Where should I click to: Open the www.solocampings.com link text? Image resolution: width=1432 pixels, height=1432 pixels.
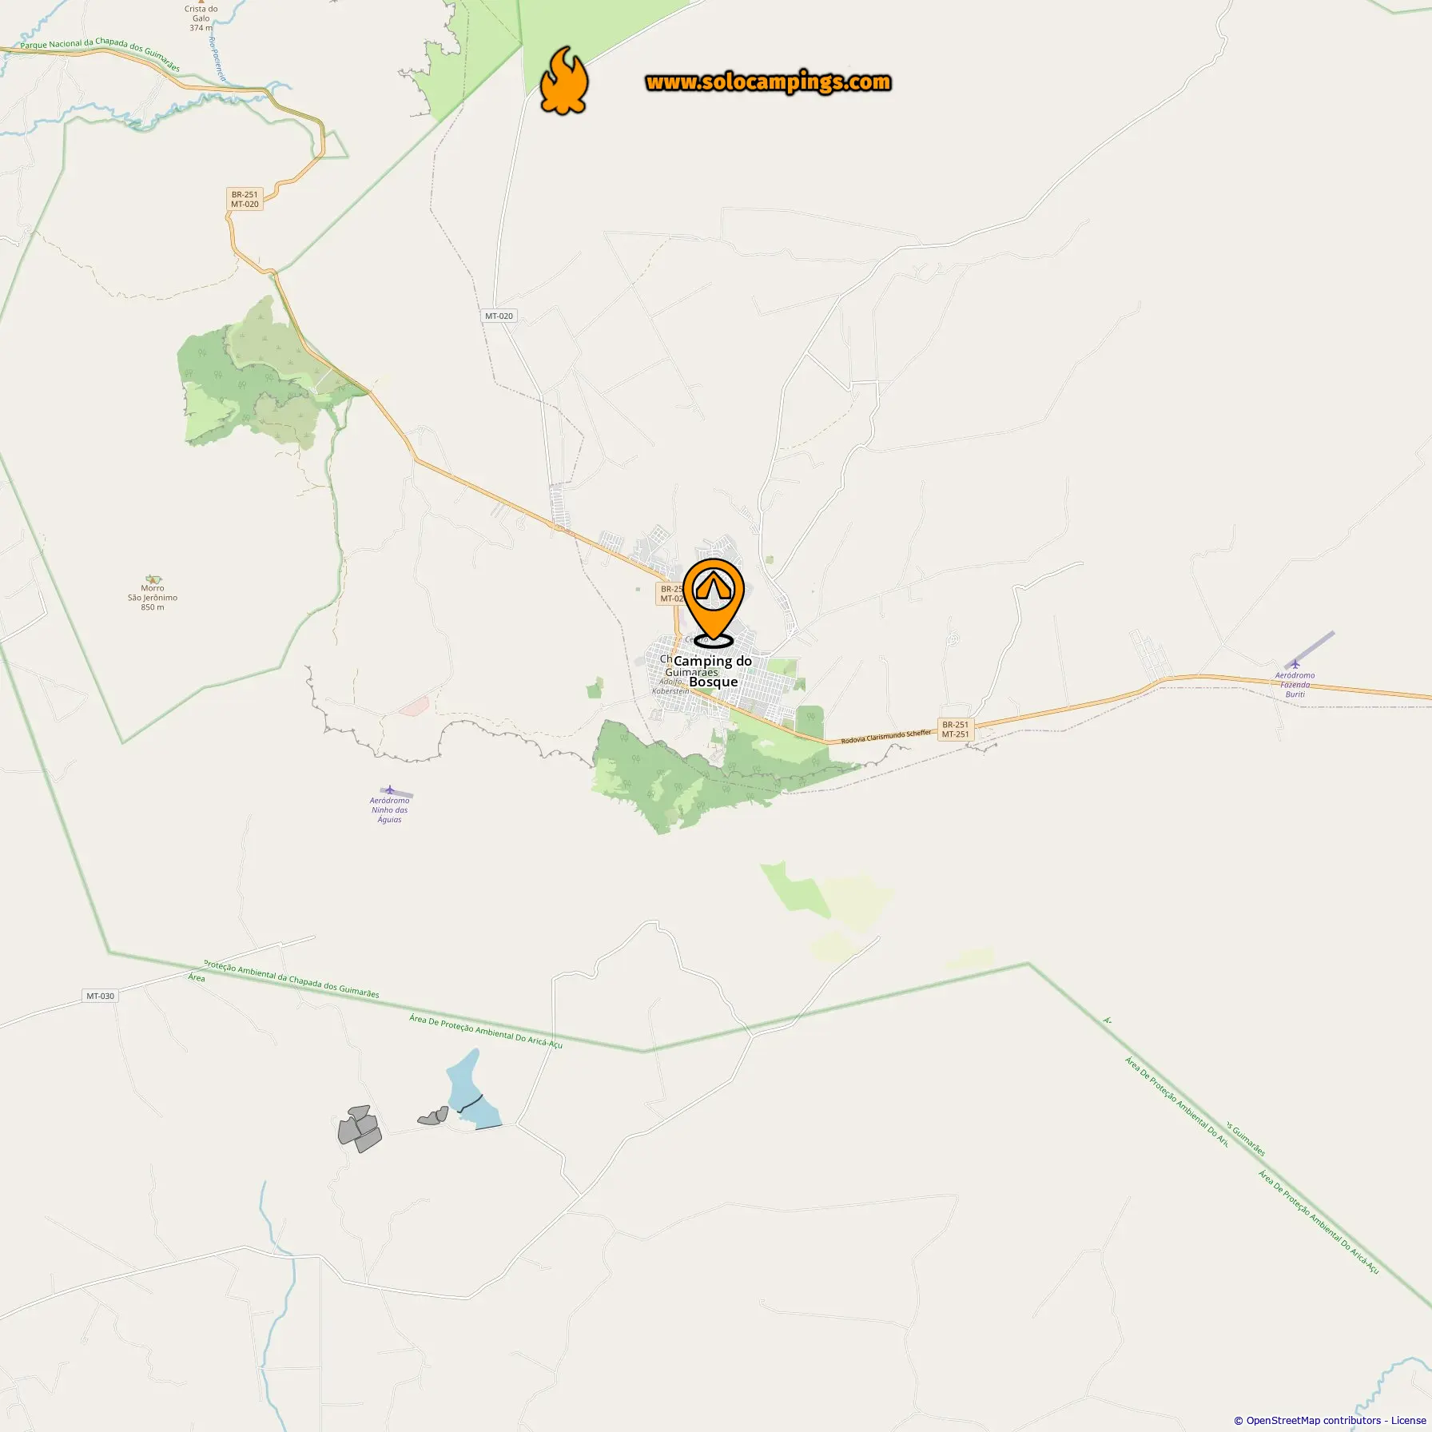coord(768,82)
